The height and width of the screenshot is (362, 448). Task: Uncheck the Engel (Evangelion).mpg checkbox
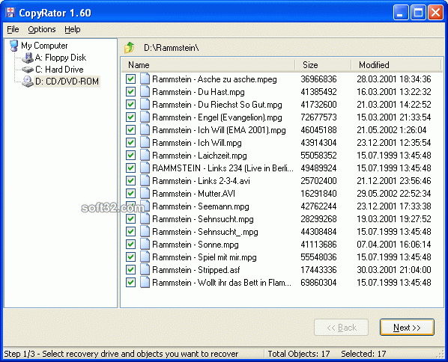pyautogui.click(x=130, y=117)
